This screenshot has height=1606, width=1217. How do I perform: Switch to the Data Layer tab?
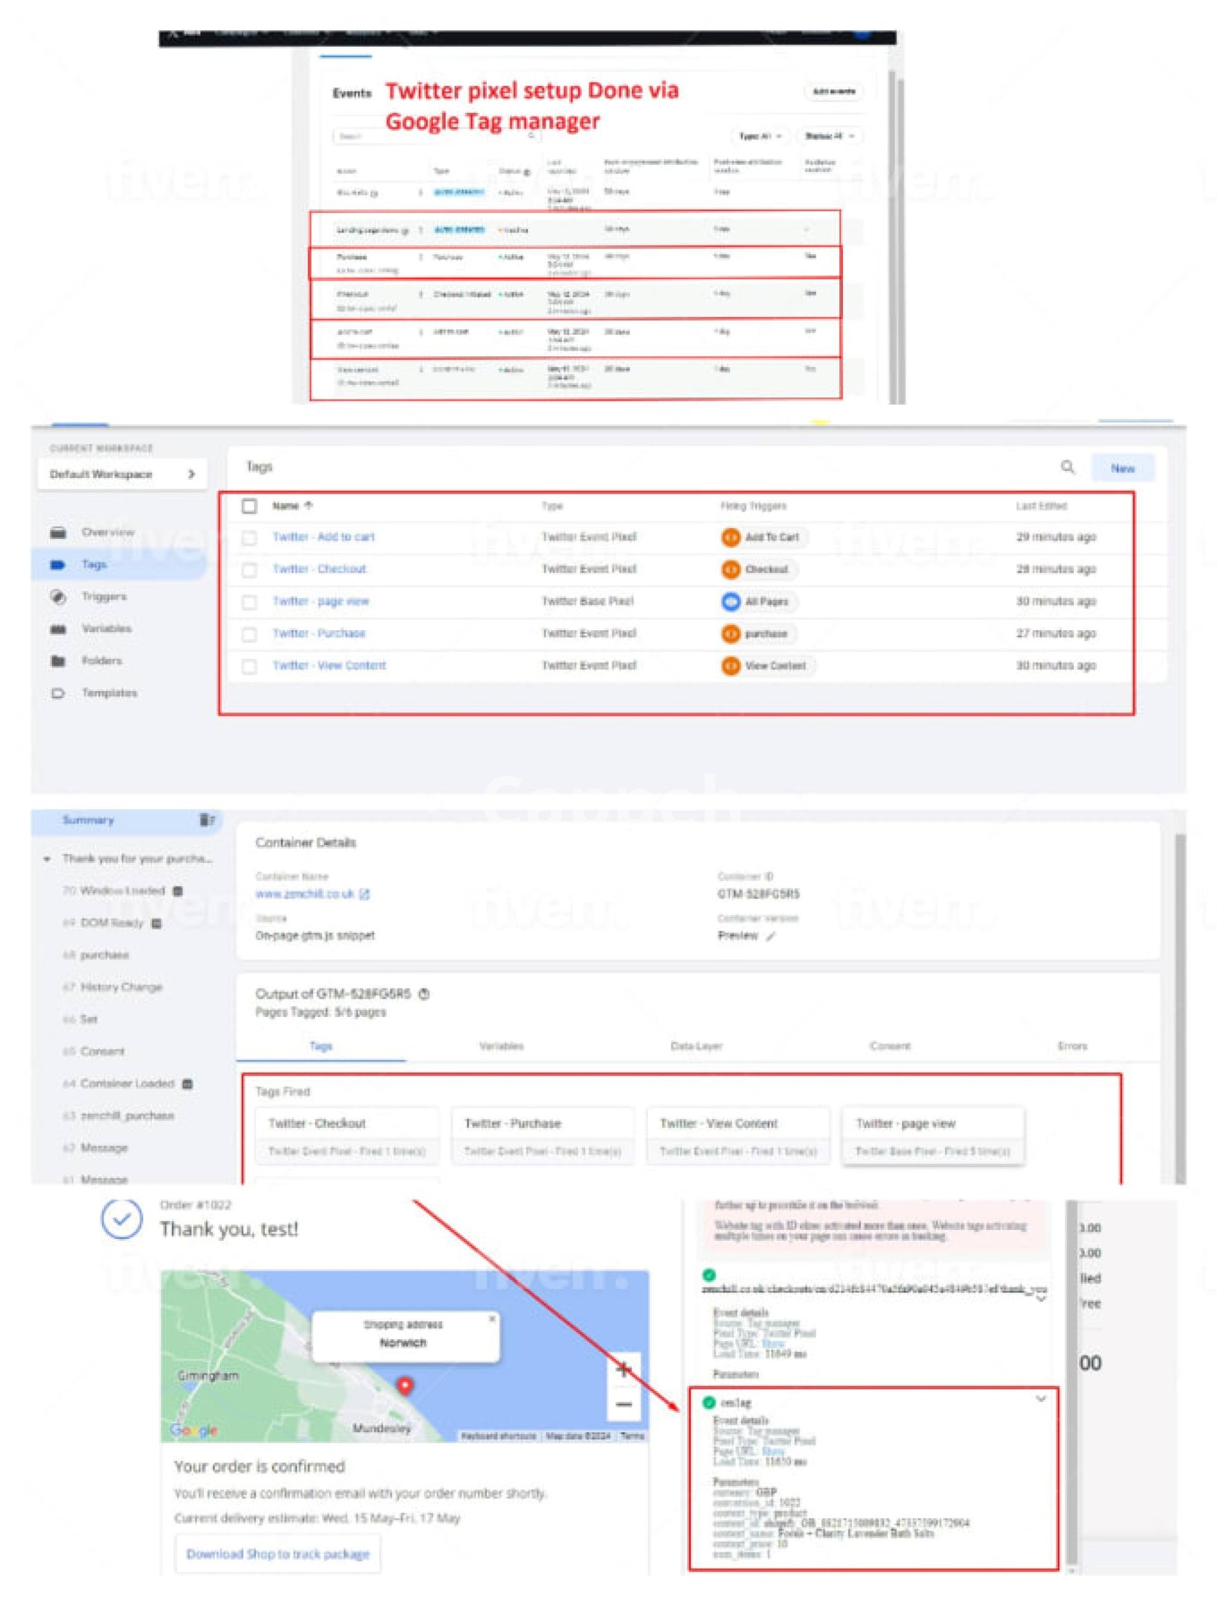pyautogui.click(x=695, y=1046)
